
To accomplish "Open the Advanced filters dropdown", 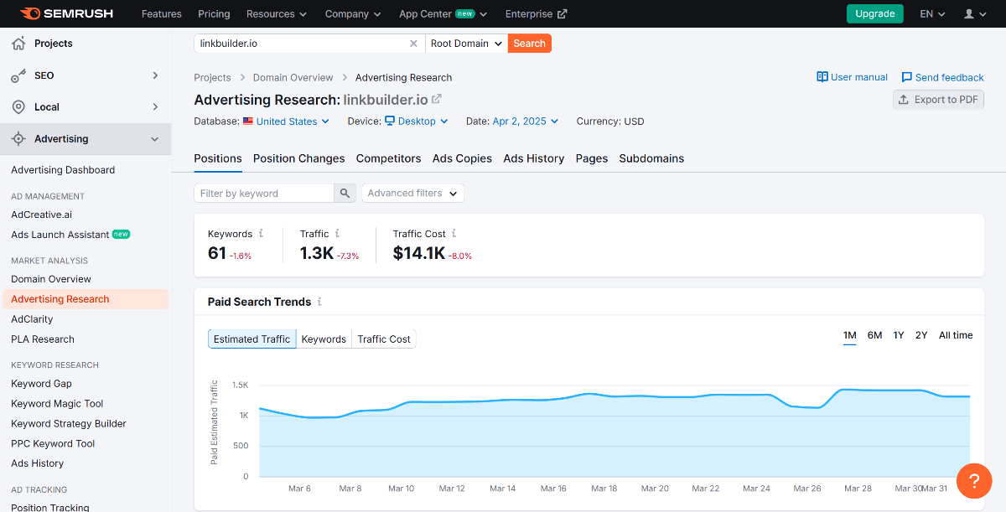I will [x=412, y=194].
